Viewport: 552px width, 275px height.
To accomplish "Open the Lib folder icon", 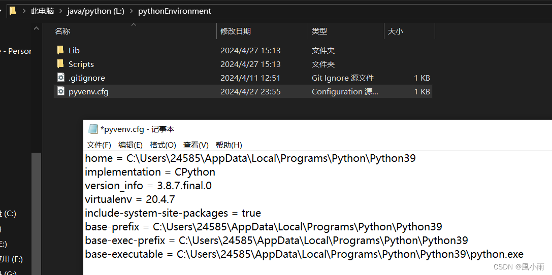I will pyautogui.click(x=60, y=50).
